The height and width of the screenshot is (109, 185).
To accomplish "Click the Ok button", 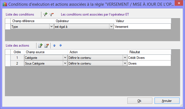I will [x=139, y=101].
